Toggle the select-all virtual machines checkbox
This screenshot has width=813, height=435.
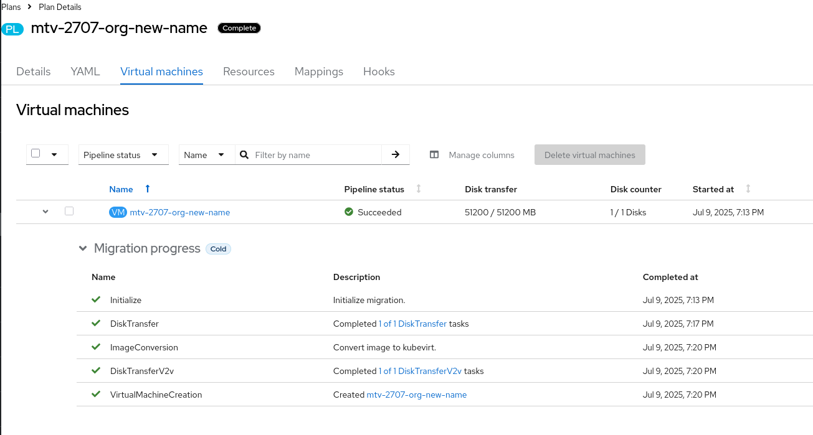coord(36,154)
